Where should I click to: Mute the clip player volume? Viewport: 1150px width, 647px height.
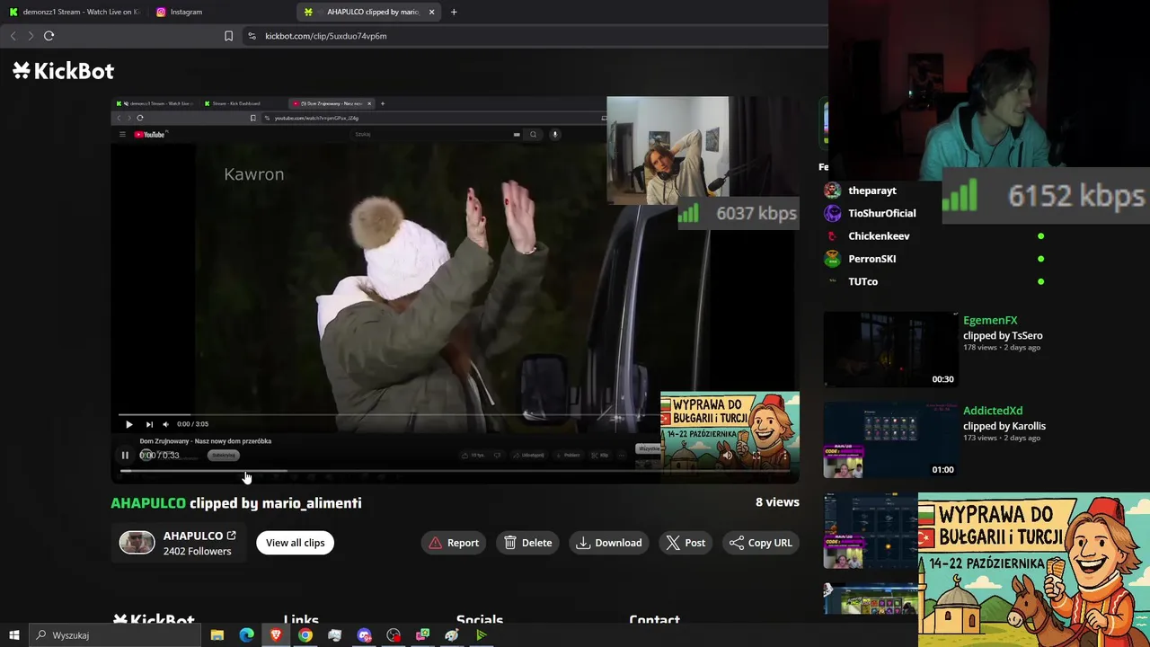pos(728,456)
